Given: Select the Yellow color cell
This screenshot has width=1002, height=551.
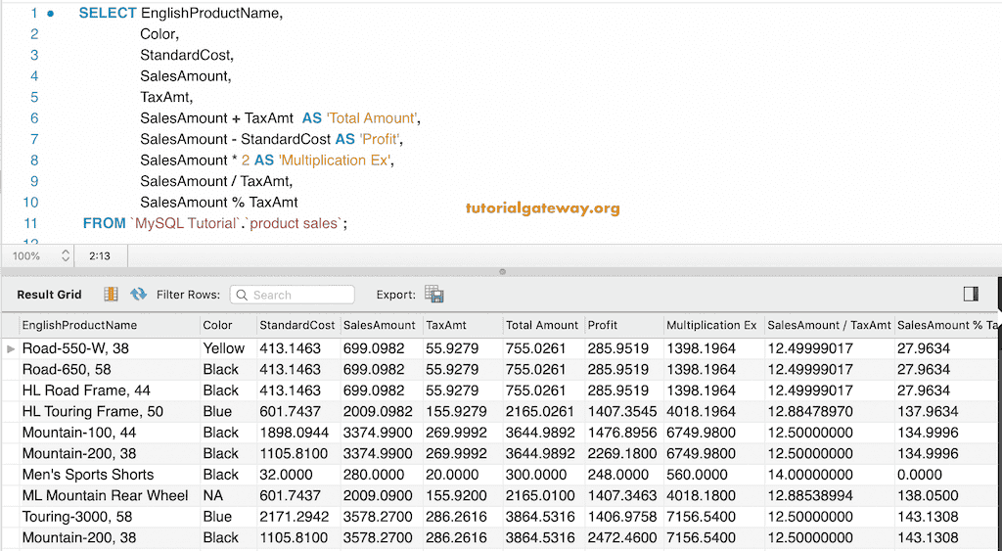Looking at the screenshot, I should (223, 348).
